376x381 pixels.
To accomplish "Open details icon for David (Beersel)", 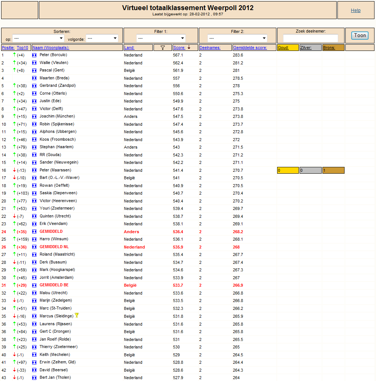I will [x=34, y=370].
